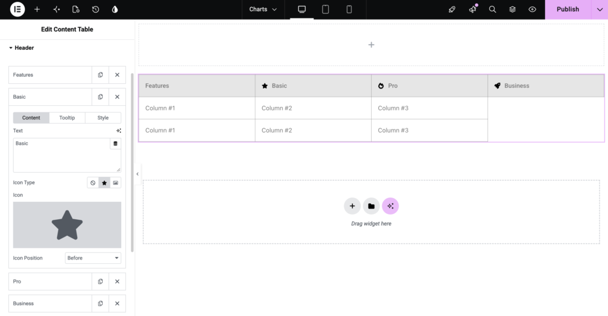
Task: Open the dynamic tags icon in Text field
Action: pyautogui.click(x=115, y=144)
